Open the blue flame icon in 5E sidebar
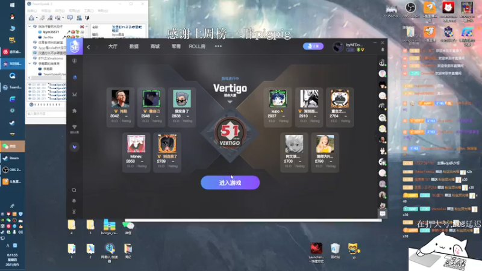This screenshot has height=271, width=482. 74,78
